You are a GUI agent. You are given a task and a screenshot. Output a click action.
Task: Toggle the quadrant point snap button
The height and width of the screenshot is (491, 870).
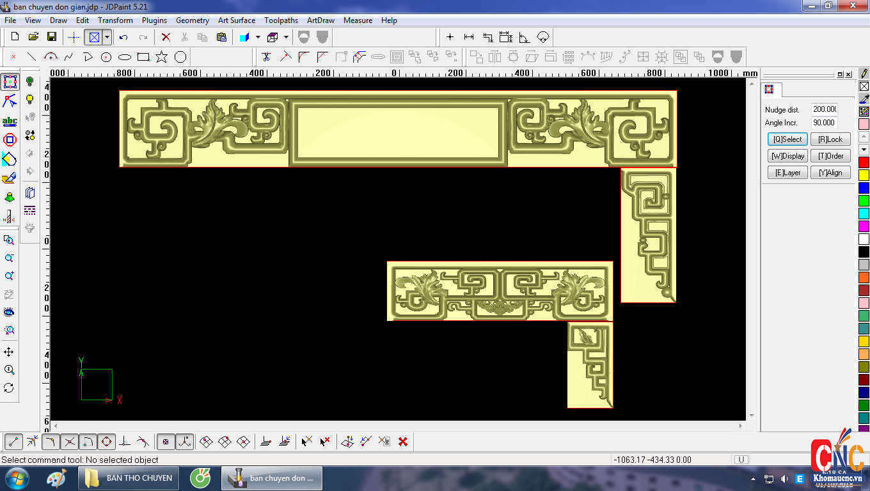[106, 441]
